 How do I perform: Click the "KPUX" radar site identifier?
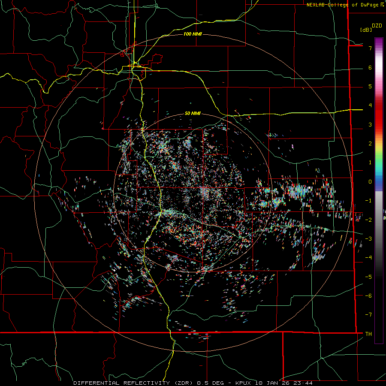pyautogui.click(x=244, y=383)
